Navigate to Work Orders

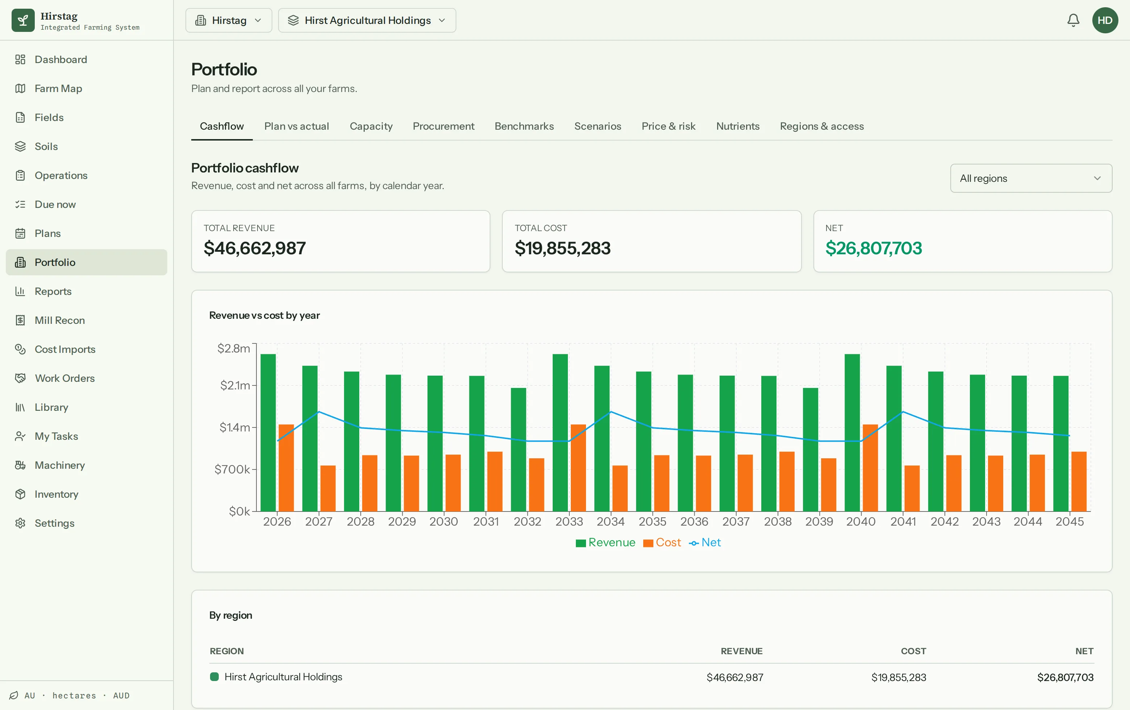[86, 378]
